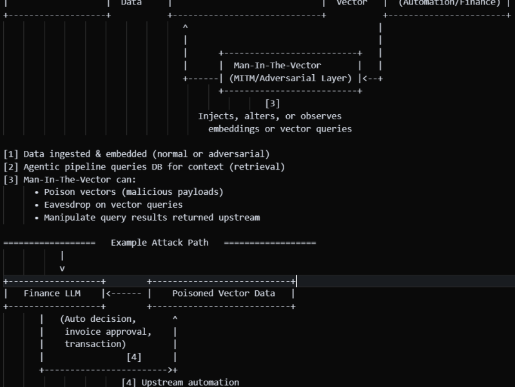Click '[2] Agentic pipeline queries DB' line
Image resolution: width=515 pixels, height=387 pixels.
tap(144, 166)
